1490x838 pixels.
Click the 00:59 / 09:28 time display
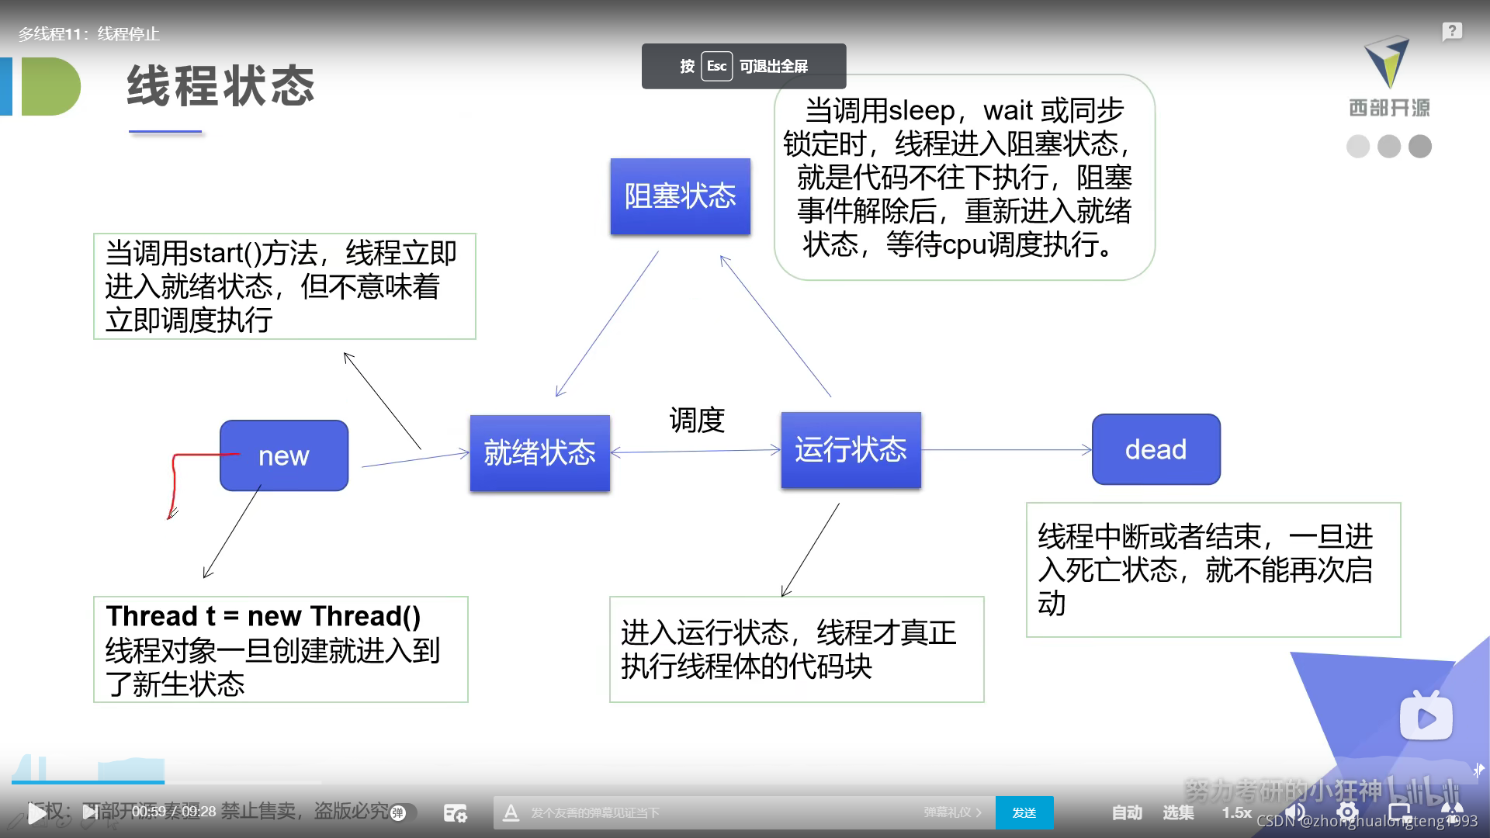[174, 812]
